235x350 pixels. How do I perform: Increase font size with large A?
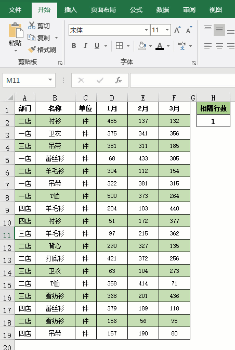177,30
